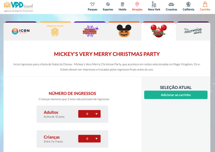Open Hotéis via the building icon
The image size is (215, 152).
pos(122,4)
